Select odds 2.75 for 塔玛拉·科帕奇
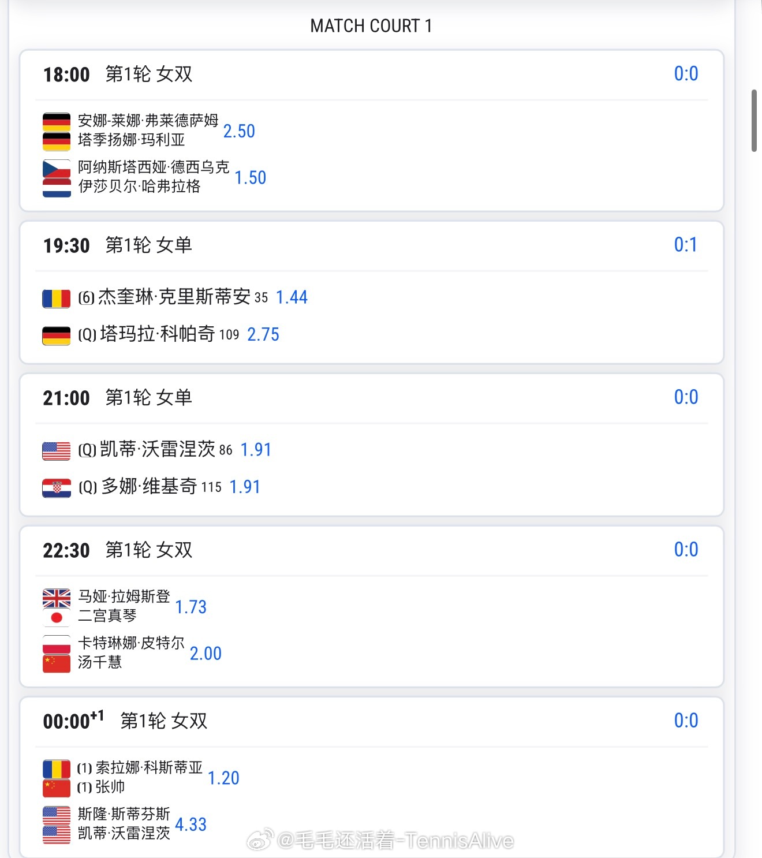The image size is (762, 858). (263, 334)
